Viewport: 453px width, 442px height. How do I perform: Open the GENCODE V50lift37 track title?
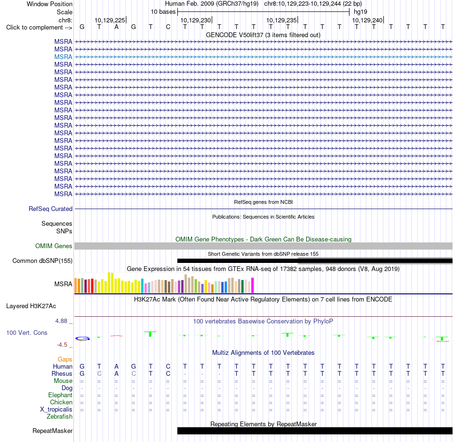pos(263,35)
